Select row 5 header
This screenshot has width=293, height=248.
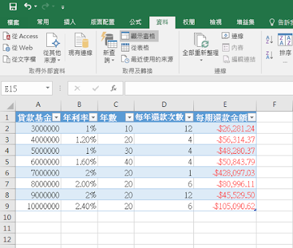pos(7,162)
